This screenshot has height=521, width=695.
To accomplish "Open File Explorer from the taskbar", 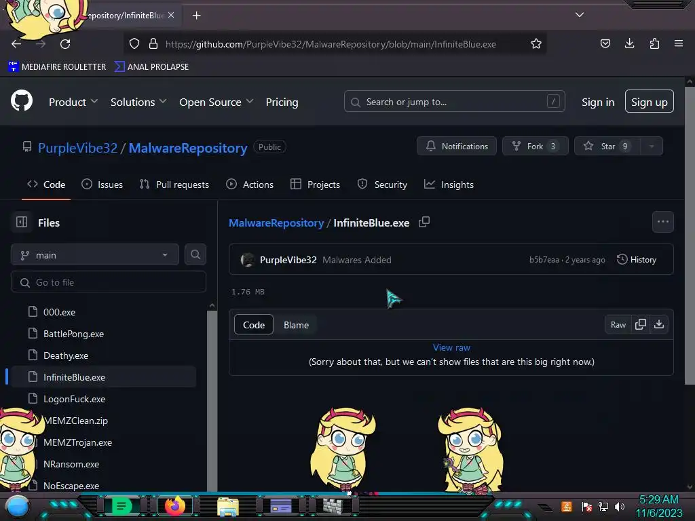I will (x=228, y=506).
